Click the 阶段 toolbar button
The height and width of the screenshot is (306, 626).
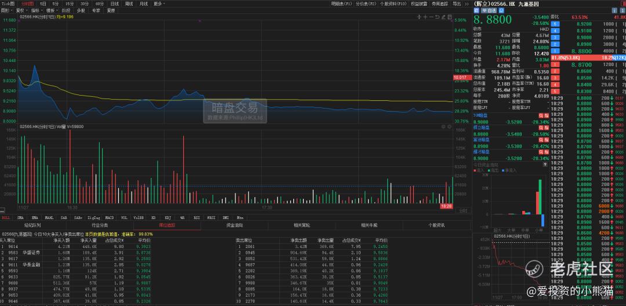pos(66,10)
